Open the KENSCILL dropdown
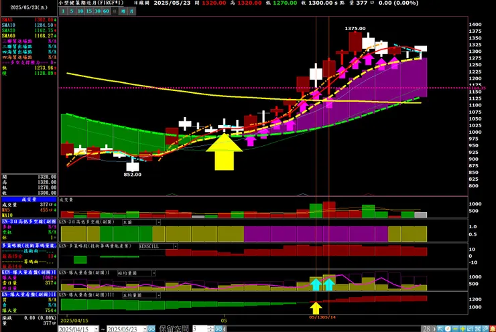Image resolution: width=496 pixels, height=332 pixels. 175,246
